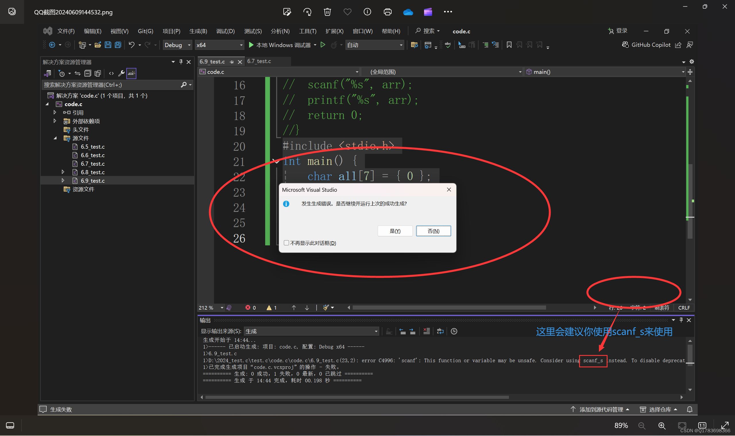Image resolution: width=735 pixels, height=436 pixels.
Task: Print the image via the printer icon
Action: [388, 12]
